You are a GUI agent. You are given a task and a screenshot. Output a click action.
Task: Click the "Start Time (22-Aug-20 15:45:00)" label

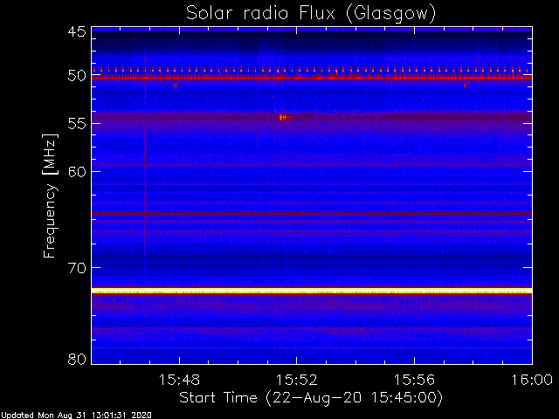311,398
